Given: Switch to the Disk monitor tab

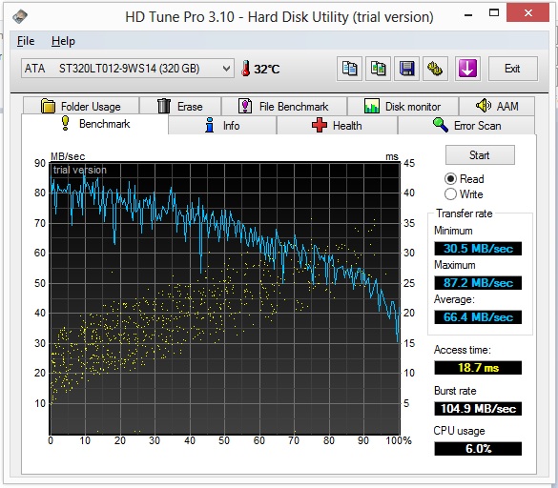Looking at the screenshot, I should [403, 106].
